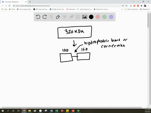Image resolution: width=151 pixels, height=113 pixels.
Task: Open the Middle School Che bookmark
Action: tap(57, 9)
